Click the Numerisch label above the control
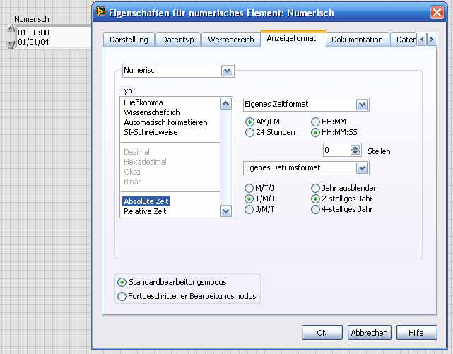453x354 pixels. click(x=32, y=19)
